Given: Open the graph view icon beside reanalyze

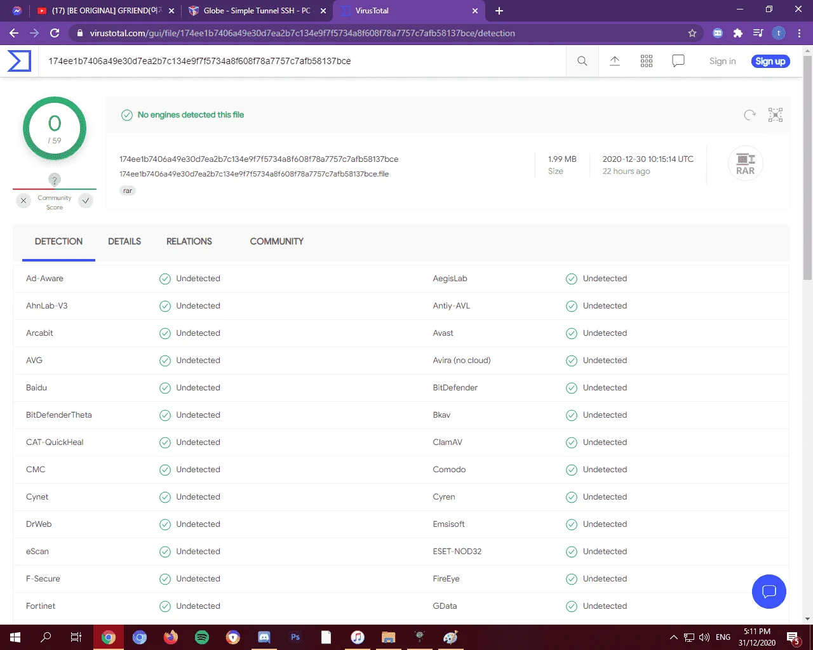Looking at the screenshot, I should point(776,115).
